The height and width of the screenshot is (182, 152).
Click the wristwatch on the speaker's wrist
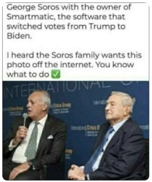pos(30,164)
